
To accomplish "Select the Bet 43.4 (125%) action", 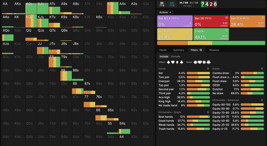I will [x=175, y=21].
